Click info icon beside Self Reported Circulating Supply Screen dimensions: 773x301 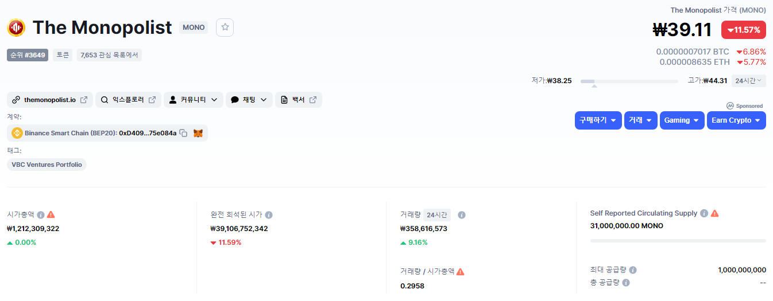coord(704,213)
